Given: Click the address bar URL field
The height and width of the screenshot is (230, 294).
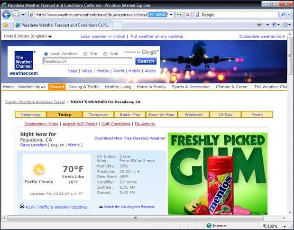Looking at the screenshot, I should pos(101,15).
